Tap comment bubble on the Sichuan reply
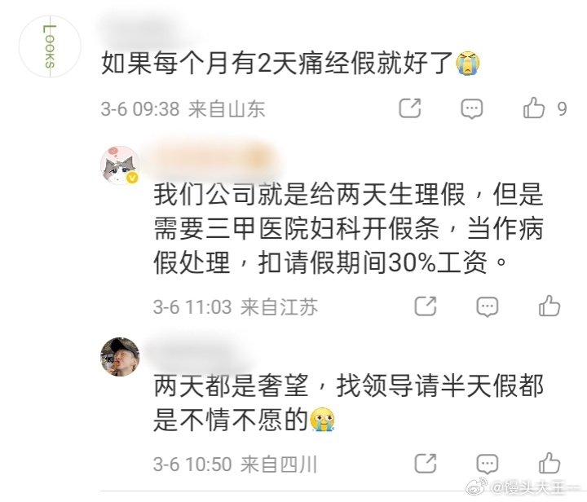This screenshot has width=587, height=502. pos(487,465)
